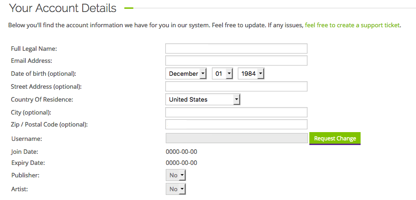Expand the birth day dropdown showing 01

[222, 73]
